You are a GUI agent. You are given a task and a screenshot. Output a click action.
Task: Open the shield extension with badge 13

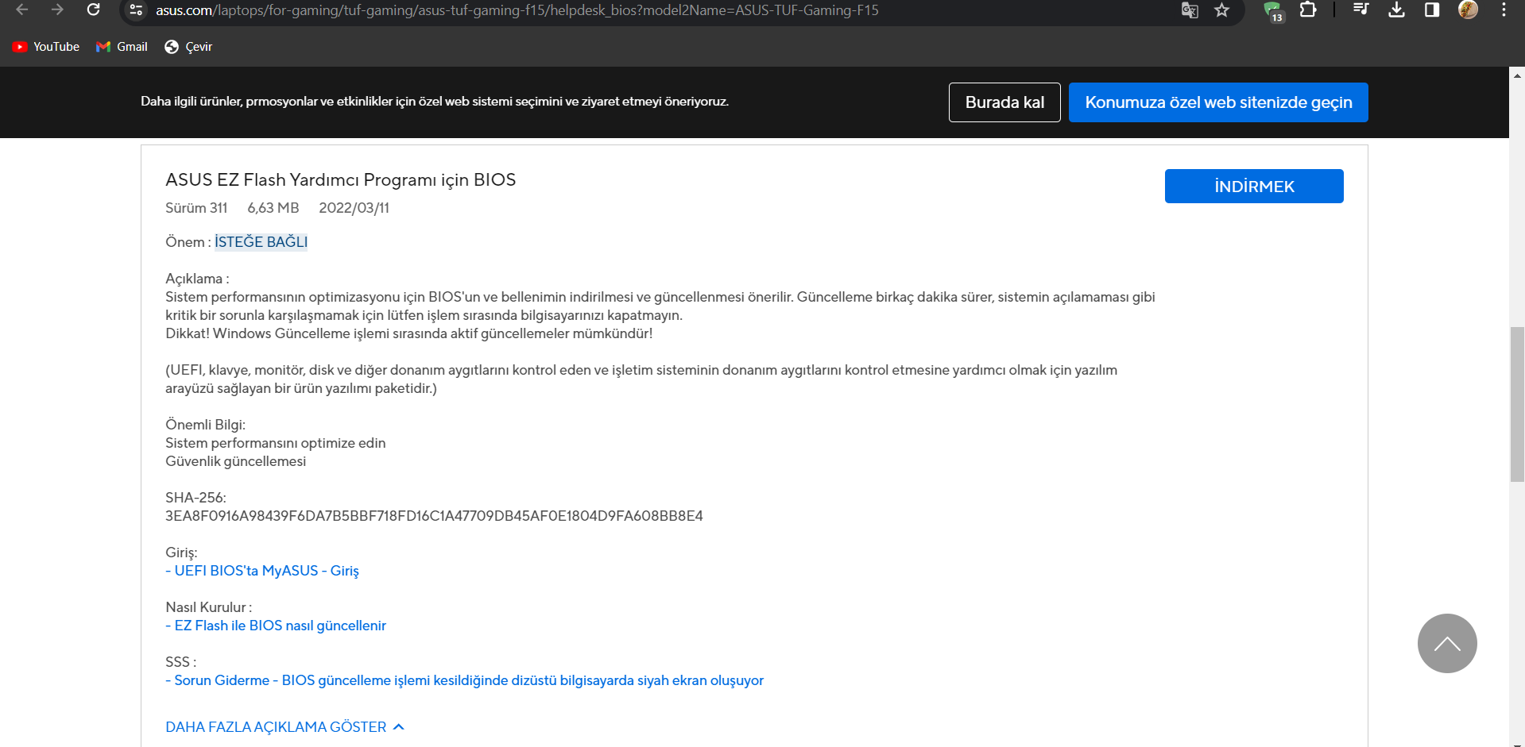pos(1273,11)
